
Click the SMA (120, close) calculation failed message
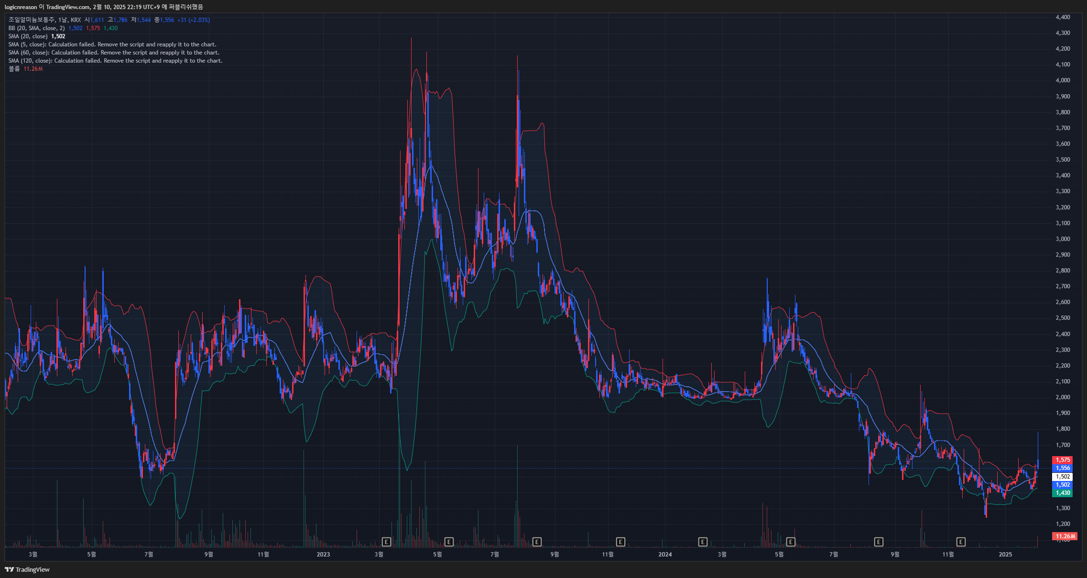point(115,61)
